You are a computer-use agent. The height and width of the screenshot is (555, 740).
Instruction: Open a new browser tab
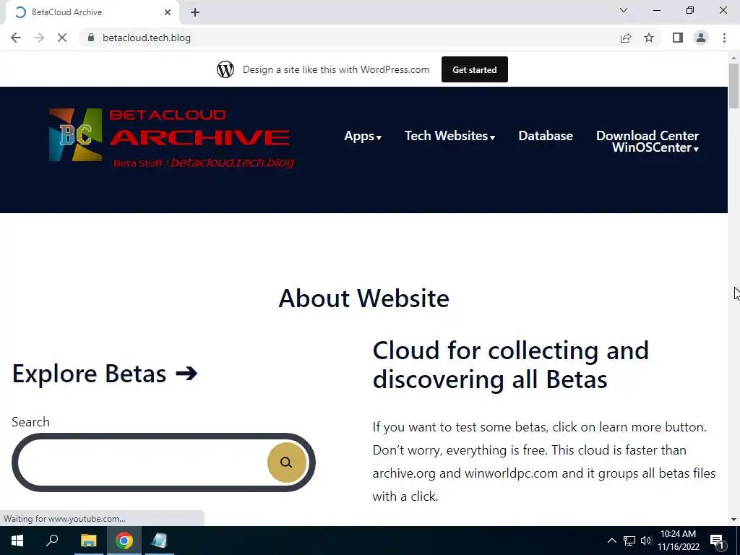click(195, 12)
